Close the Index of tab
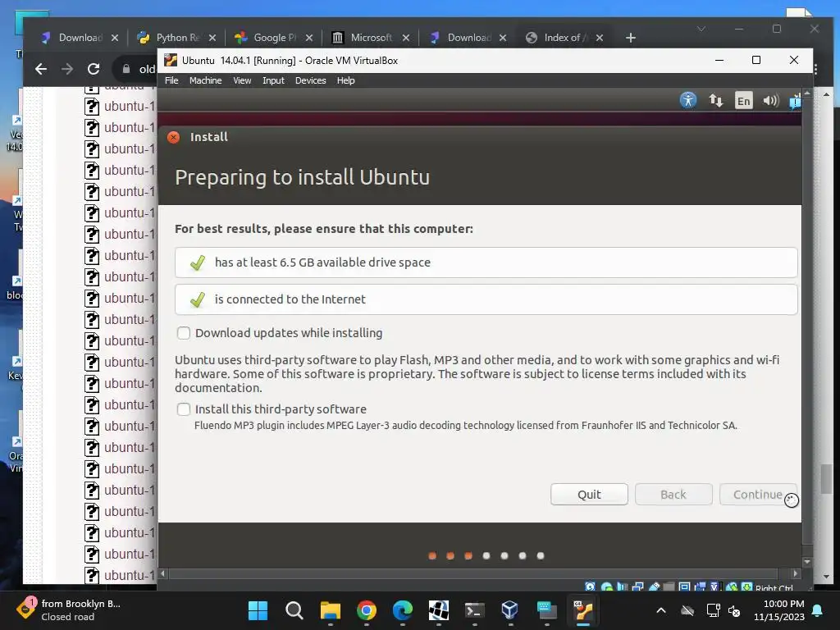 [600, 38]
